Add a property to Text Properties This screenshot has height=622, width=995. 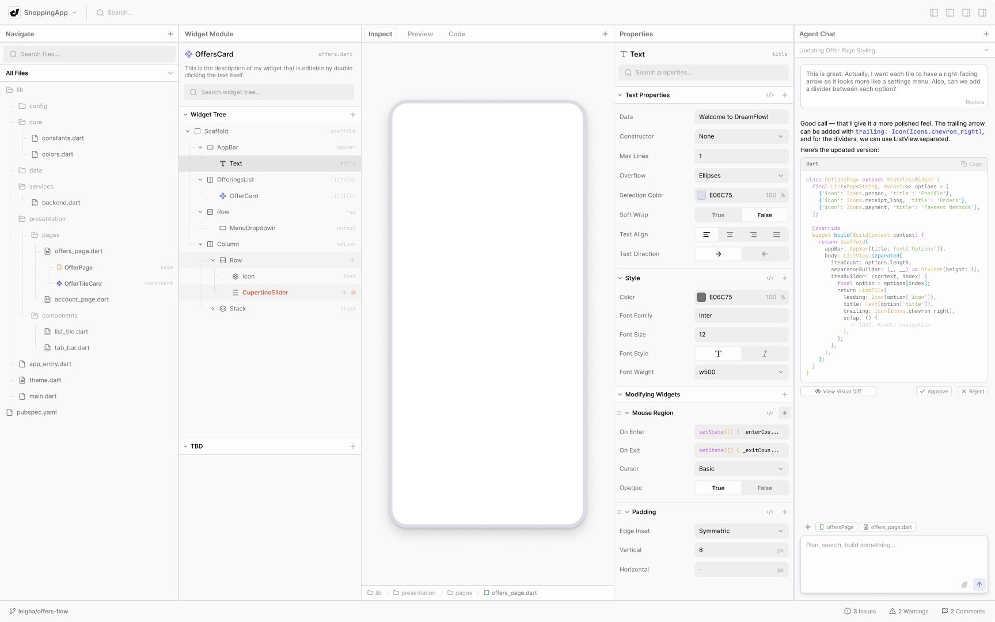coord(785,95)
